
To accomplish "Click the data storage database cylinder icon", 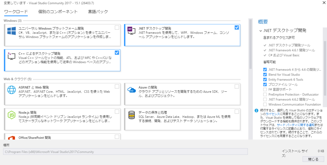I will [132, 115].
